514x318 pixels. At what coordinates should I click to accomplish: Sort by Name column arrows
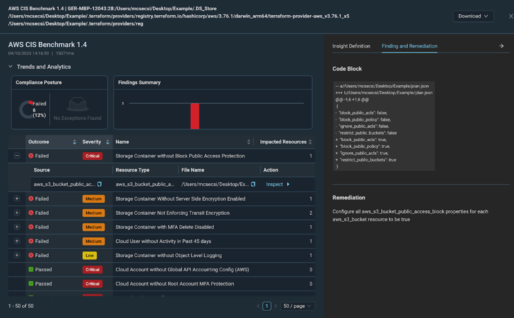(249, 142)
